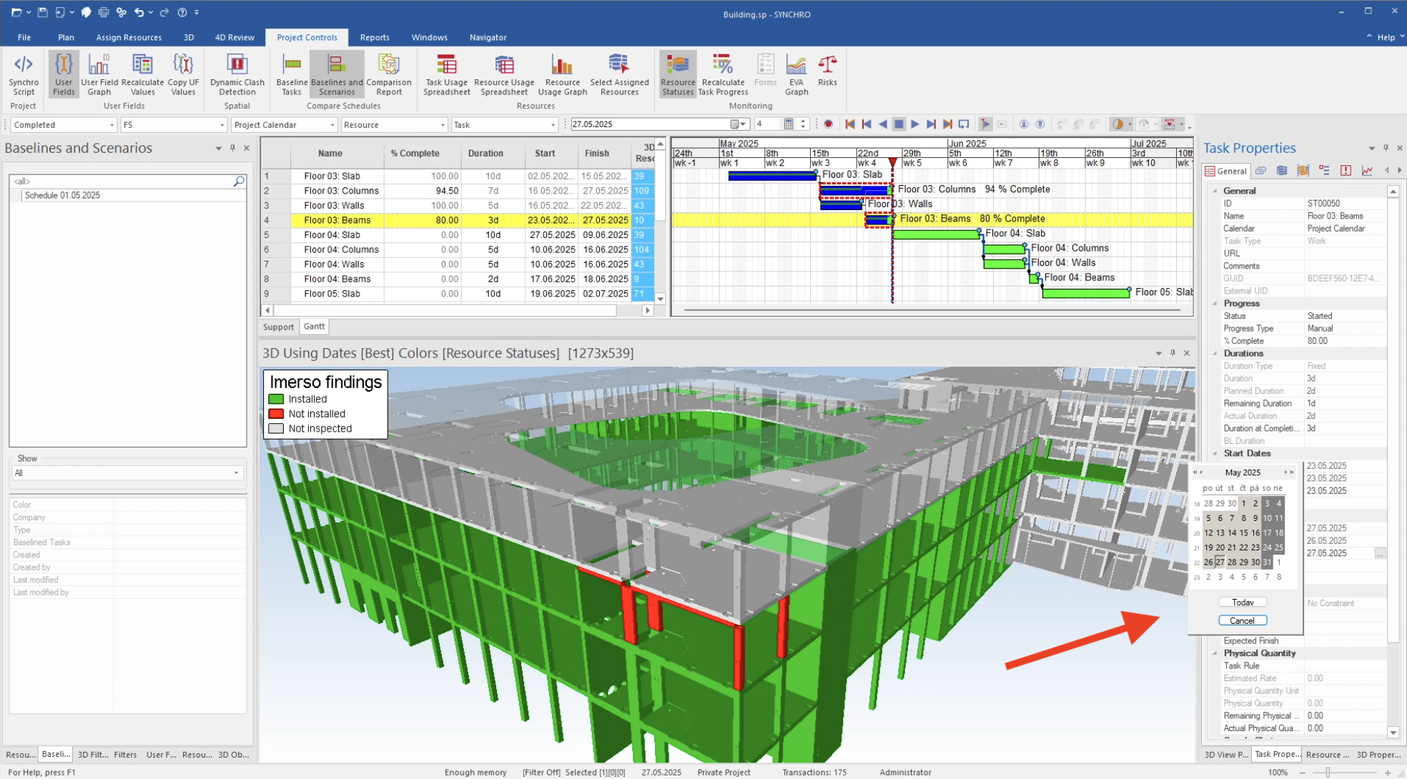Open the Synchro Script tool
The height and width of the screenshot is (779, 1407).
pyautogui.click(x=24, y=74)
